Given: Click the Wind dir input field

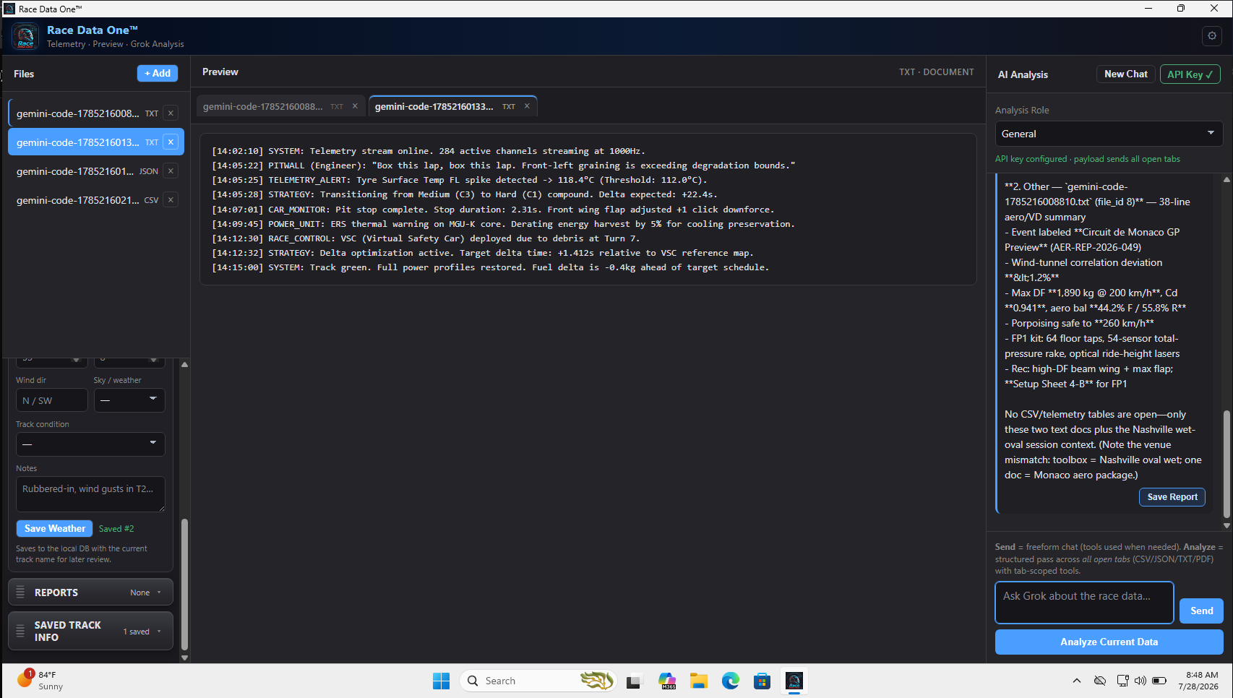Looking at the screenshot, I should [x=51, y=400].
